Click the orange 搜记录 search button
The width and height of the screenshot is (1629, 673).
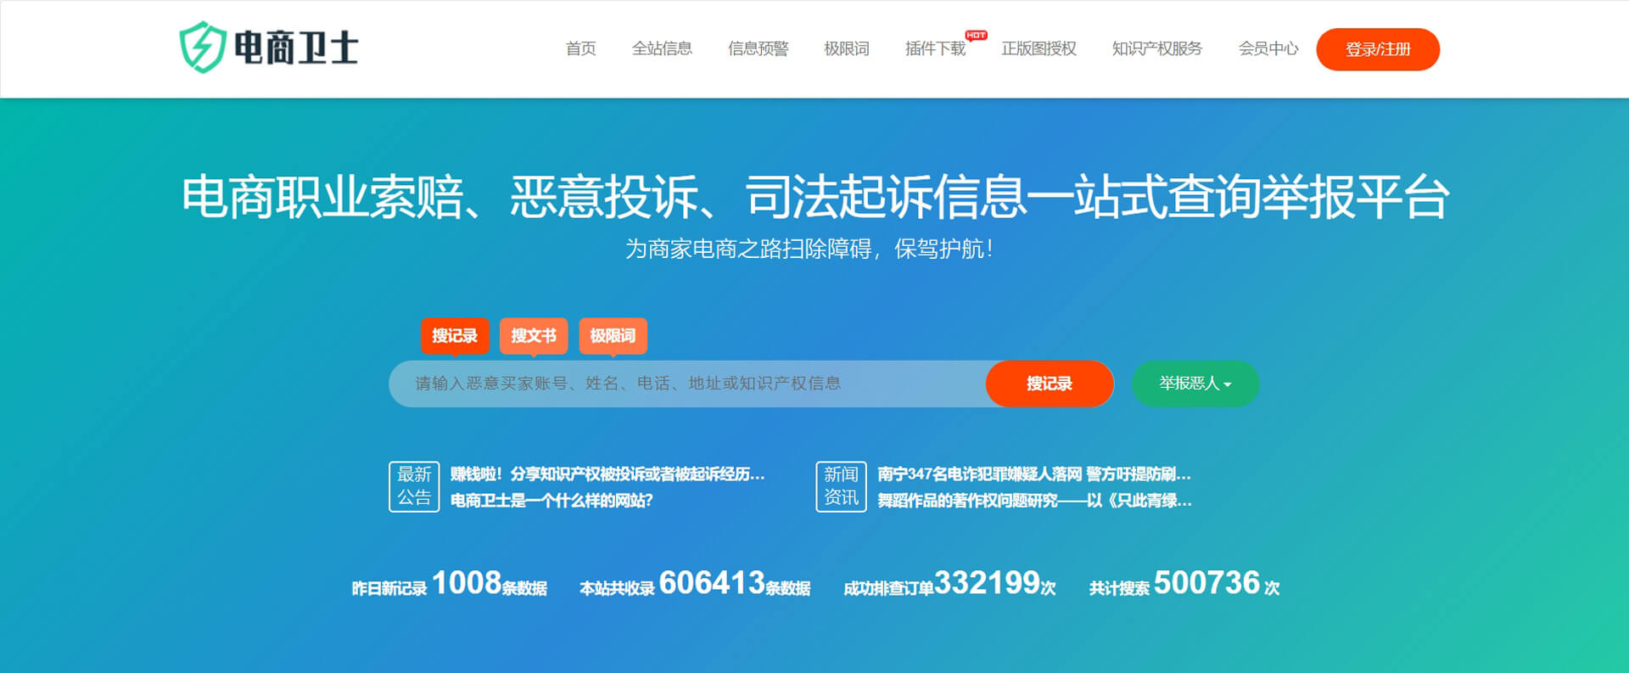pos(1049,384)
